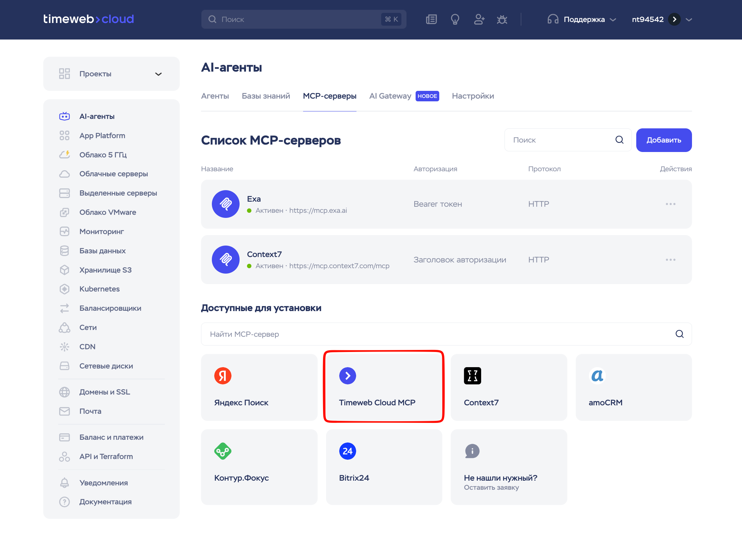Click the Заголовок авторизации cell
Image resolution: width=742 pixels, height=558 pixels.
pyautogui.click(x=460, y=259)
